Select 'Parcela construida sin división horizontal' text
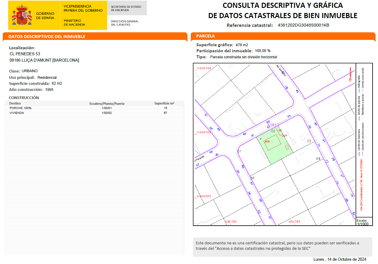378x264 pixels. 244,57
